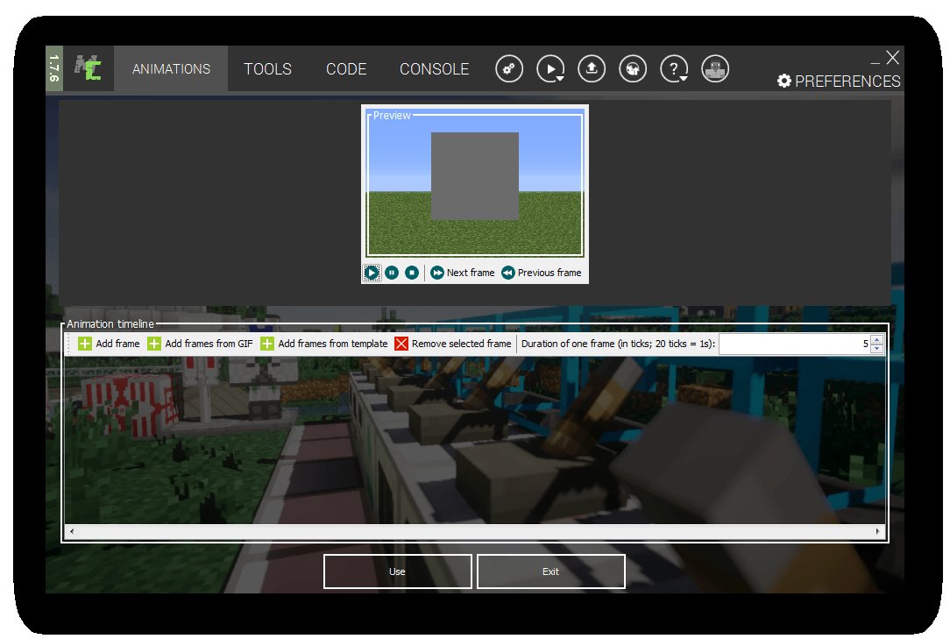The image size is (950, 639).
Task: Switch to the TOOLS tab
Action: pos(267,69)
